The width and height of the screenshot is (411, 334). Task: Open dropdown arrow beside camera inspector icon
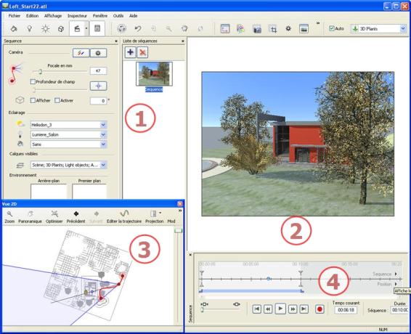(86, 28)
